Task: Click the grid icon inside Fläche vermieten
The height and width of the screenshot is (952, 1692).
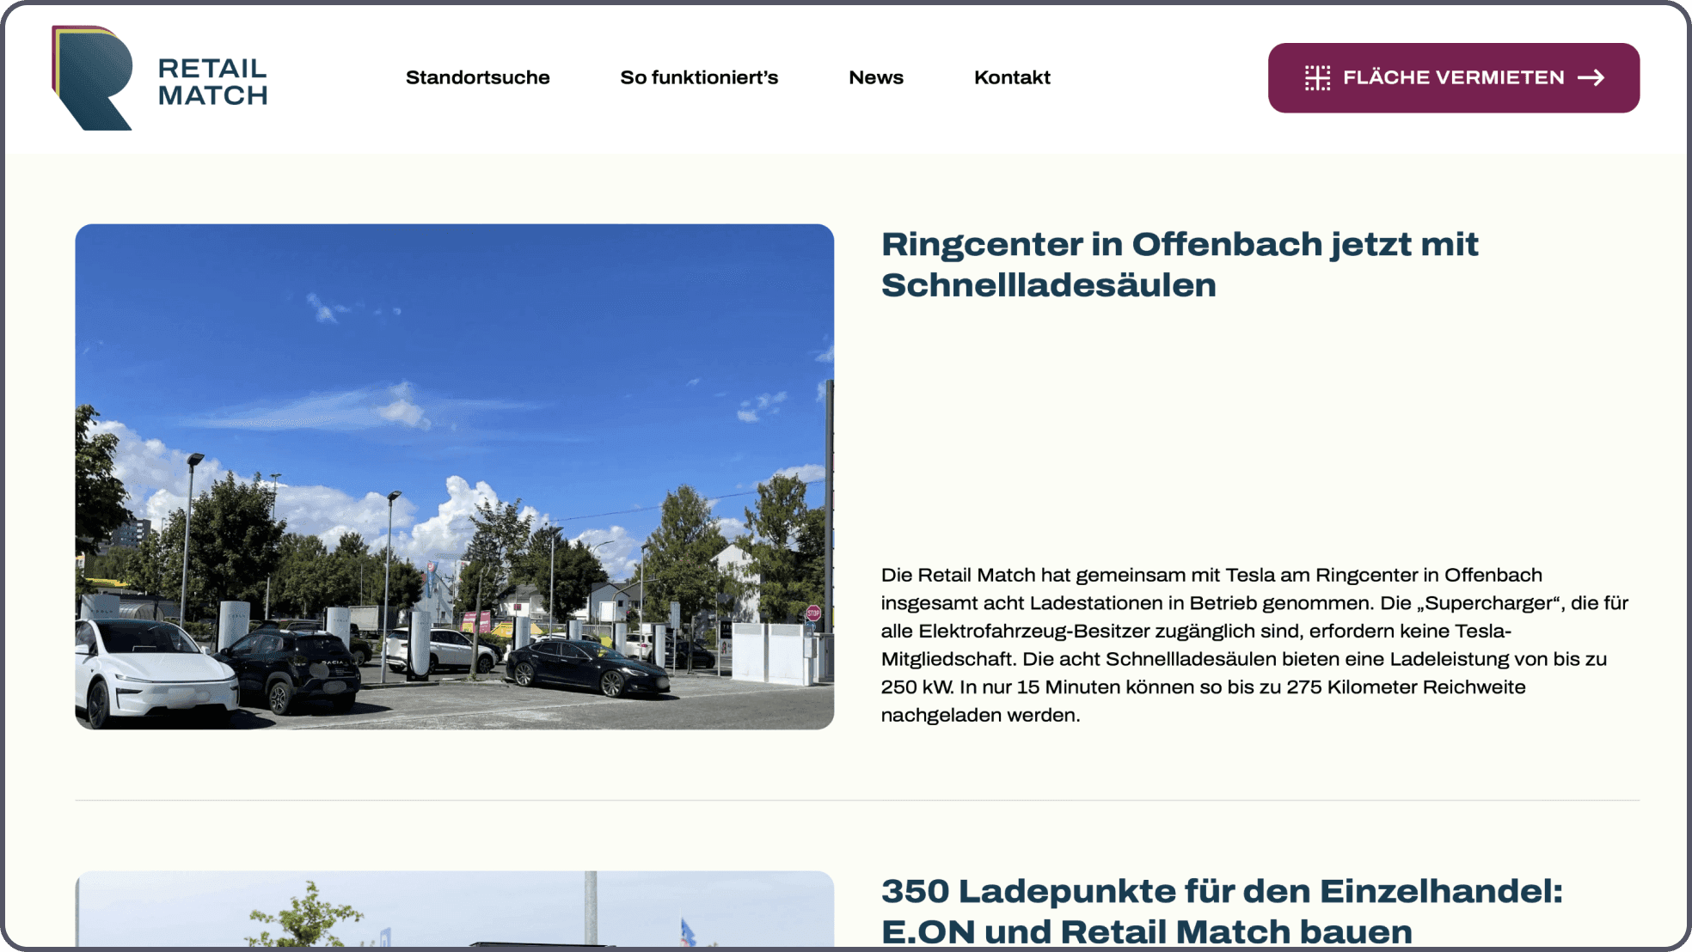Action: (x=1316, y=78)
